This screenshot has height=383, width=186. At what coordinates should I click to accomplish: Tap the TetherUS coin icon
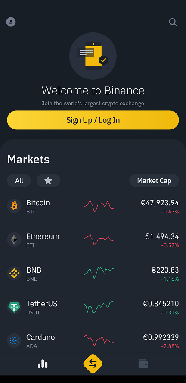14,307
